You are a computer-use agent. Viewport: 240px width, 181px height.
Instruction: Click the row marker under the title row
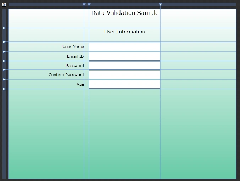(x=4, y=28)
